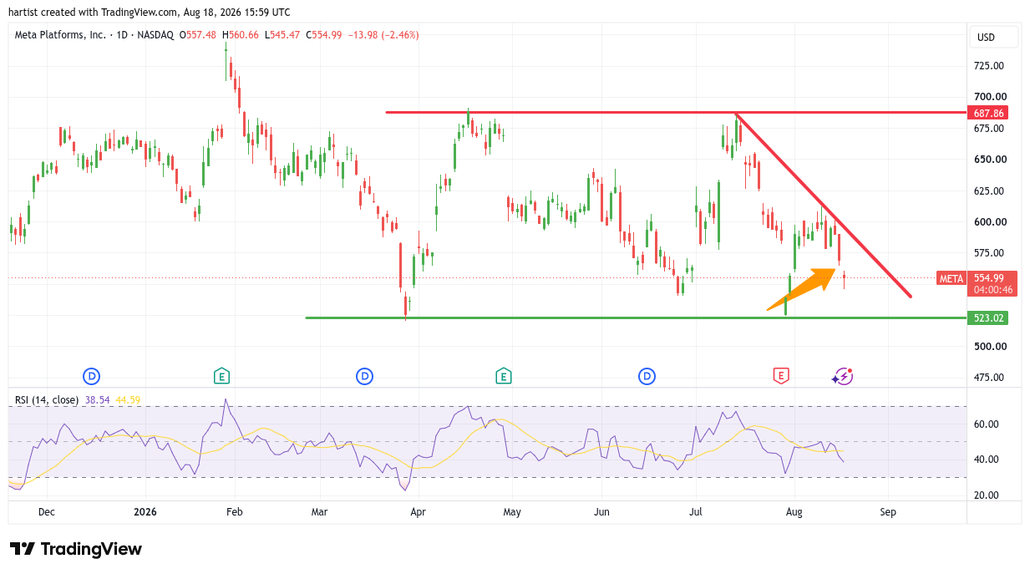Click the Mar label on time axis
This screenshot has height=574, width=1030.
[x=318, y=512]
